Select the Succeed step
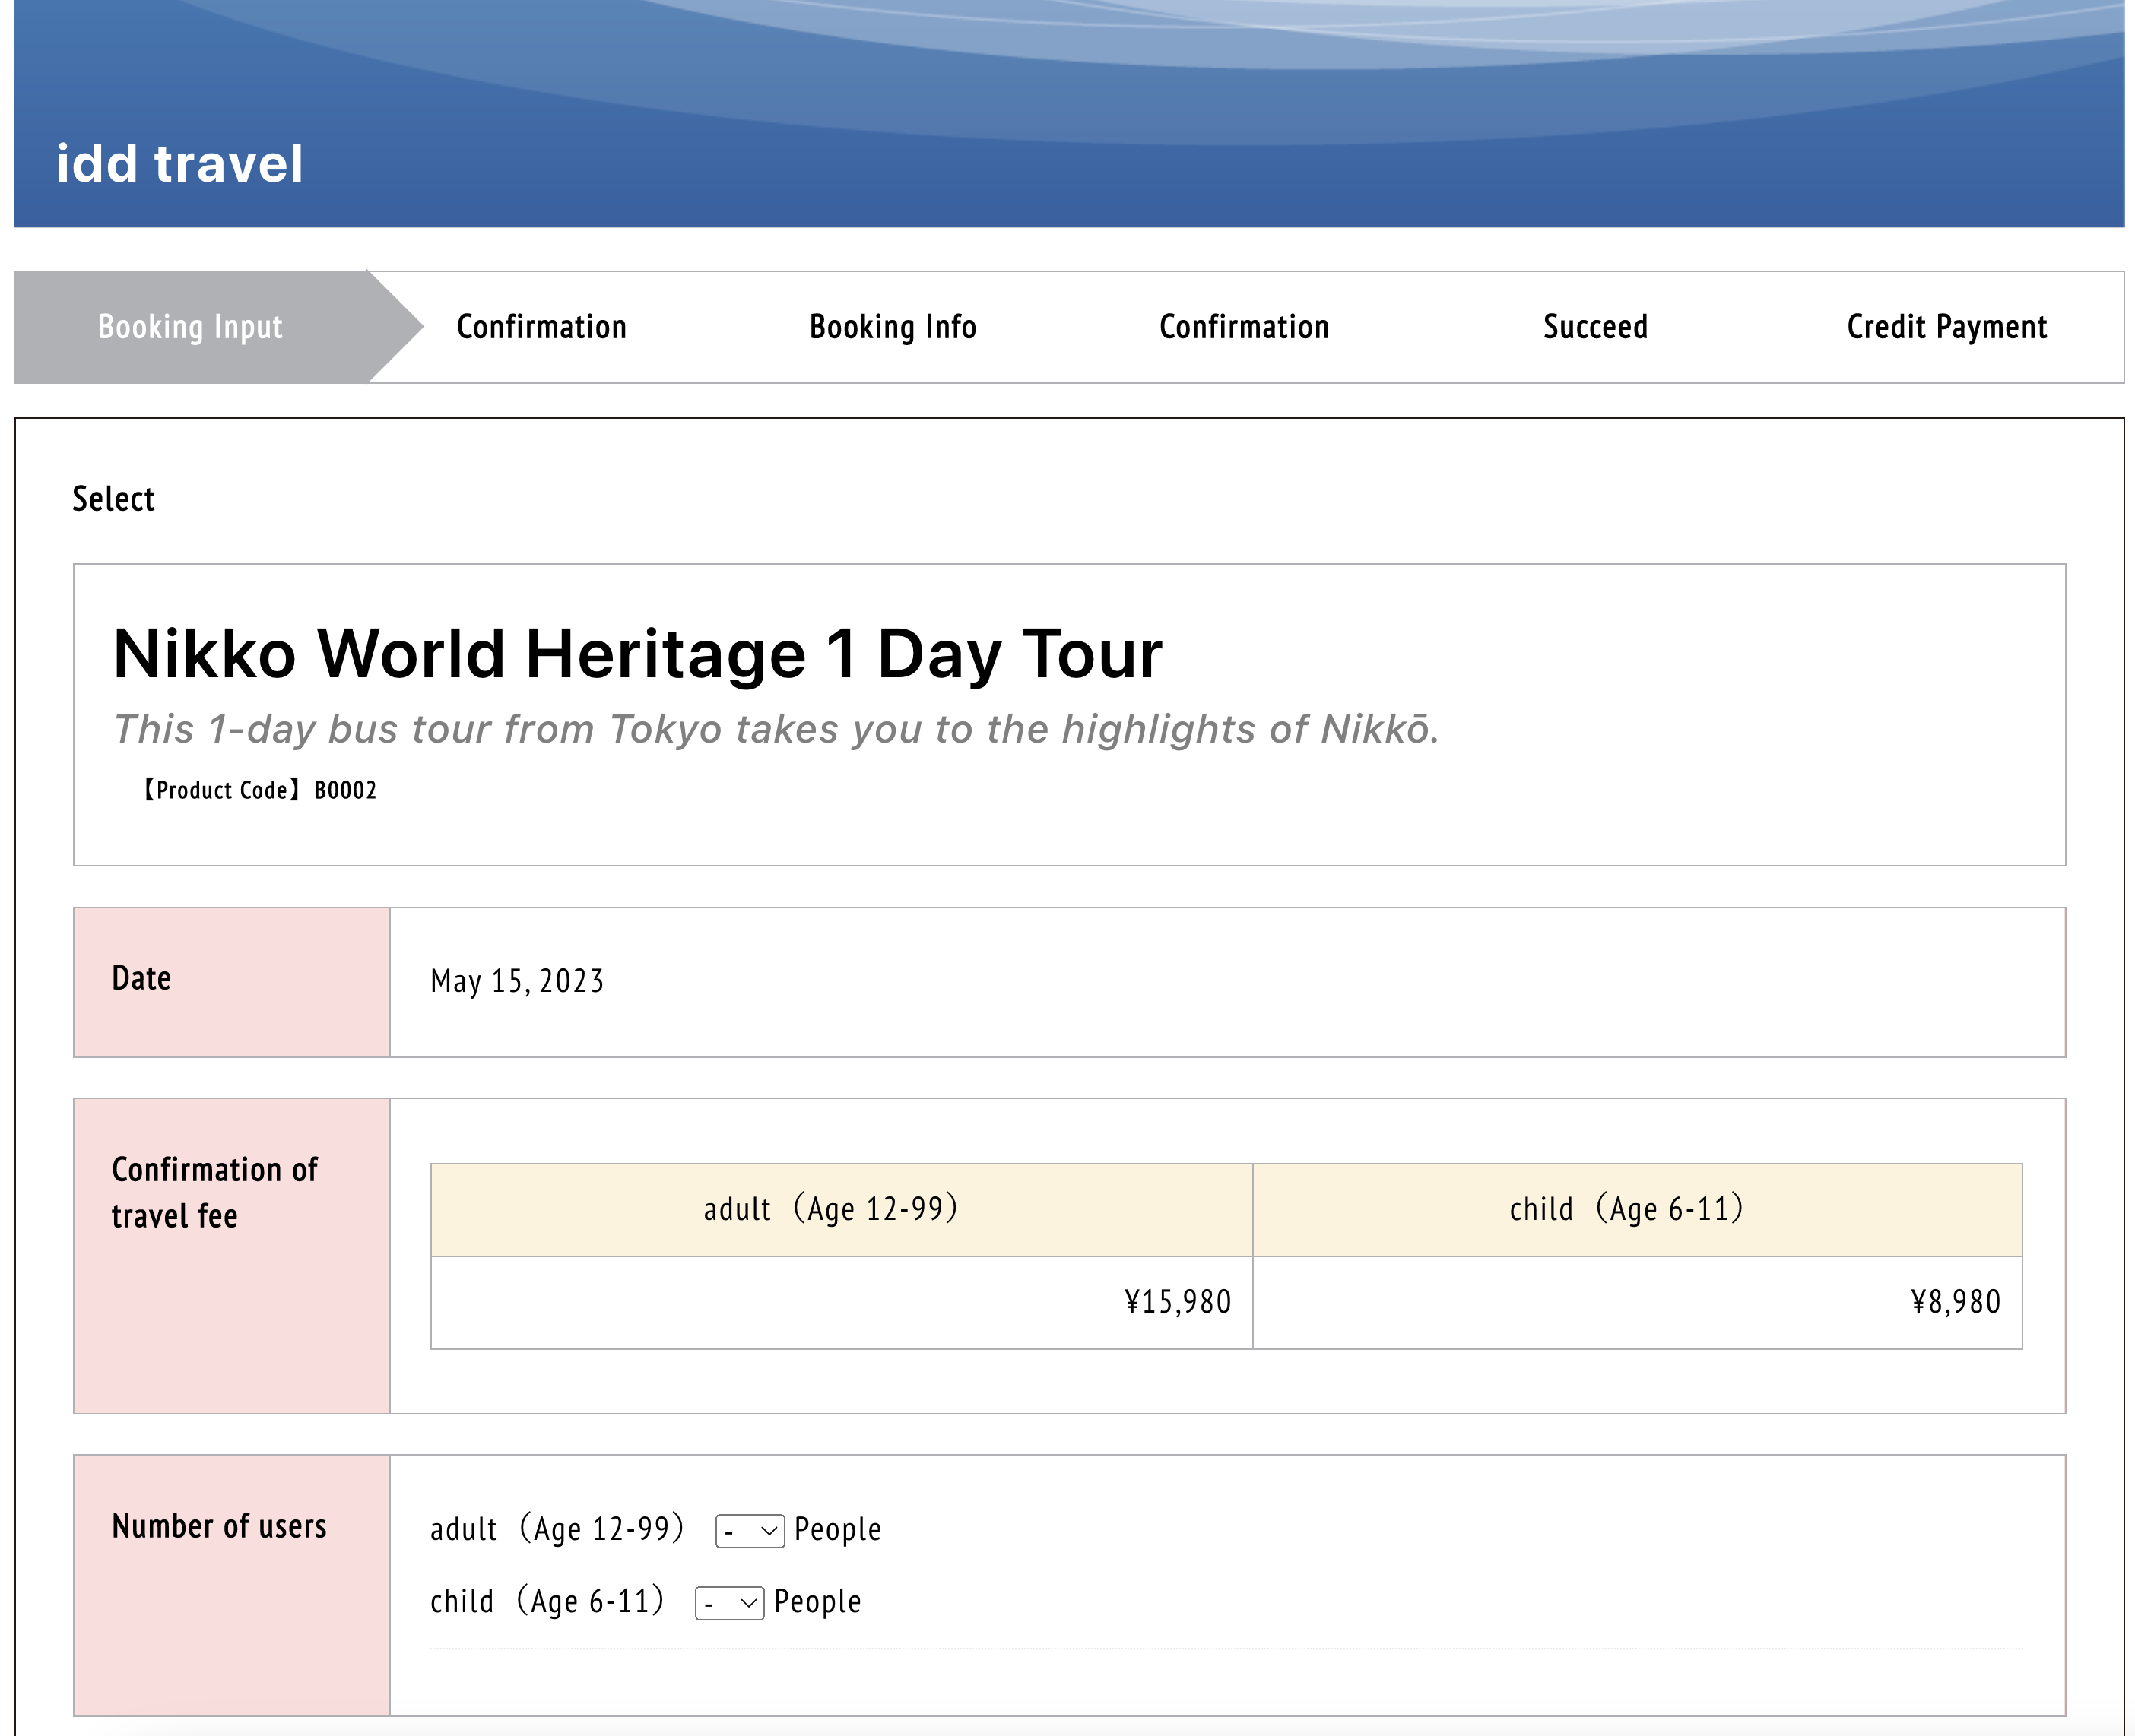 (x=1594, y=327)
